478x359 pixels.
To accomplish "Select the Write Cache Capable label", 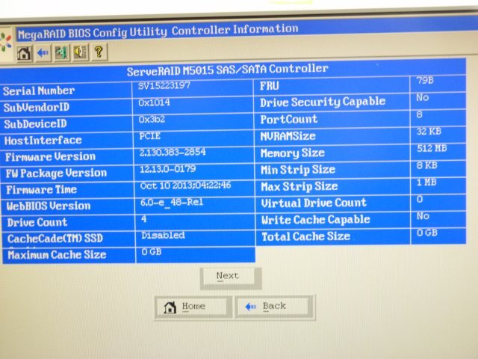I will (316, 220).
